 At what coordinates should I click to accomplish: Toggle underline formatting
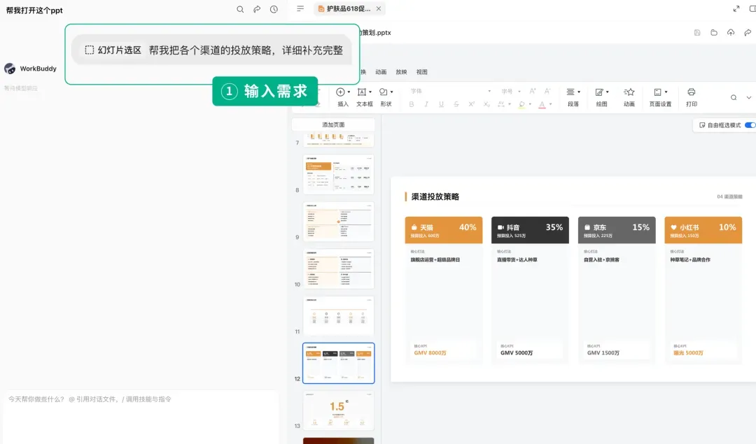(x=441, y=104)
